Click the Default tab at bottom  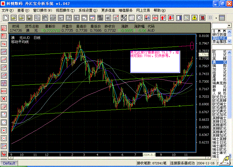[9, 163]
